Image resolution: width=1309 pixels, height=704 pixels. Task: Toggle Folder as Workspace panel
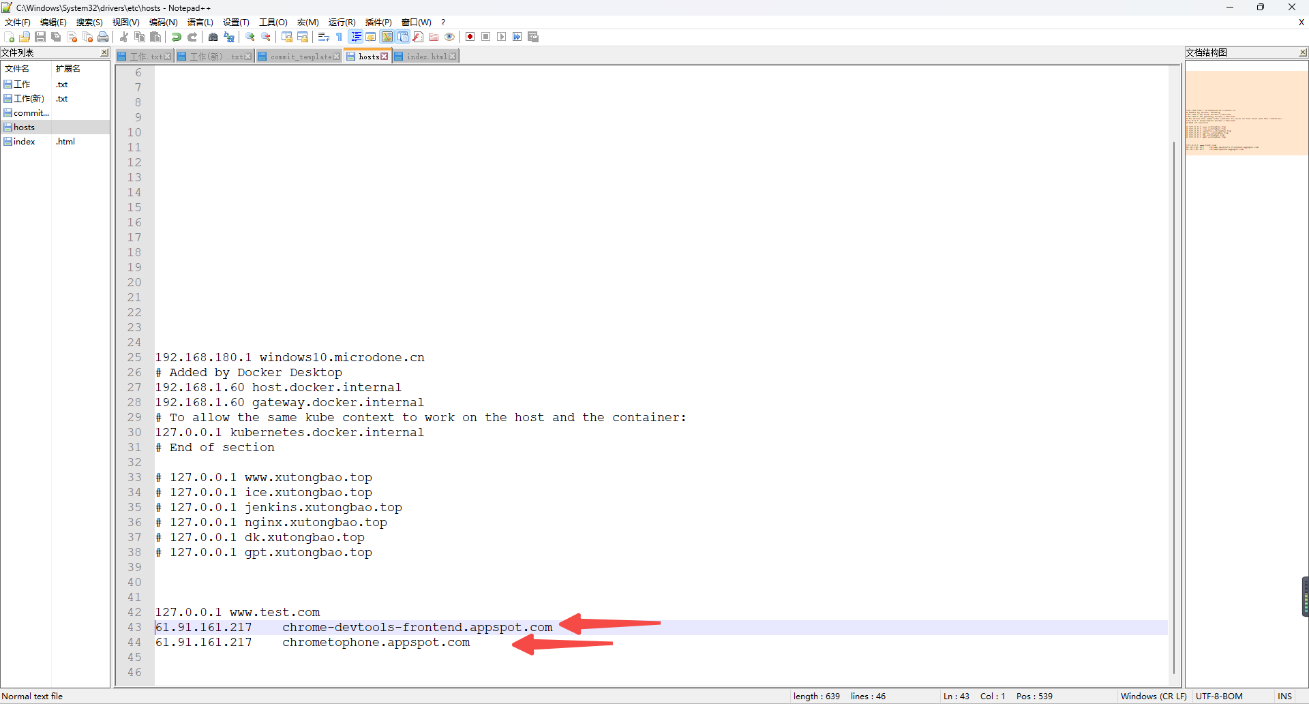pyautogui.click(x=434, y=37)
